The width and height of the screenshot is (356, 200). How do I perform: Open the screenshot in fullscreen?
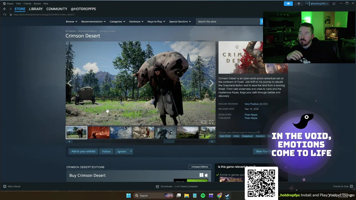pyautogui.click(x=211, y=122)
